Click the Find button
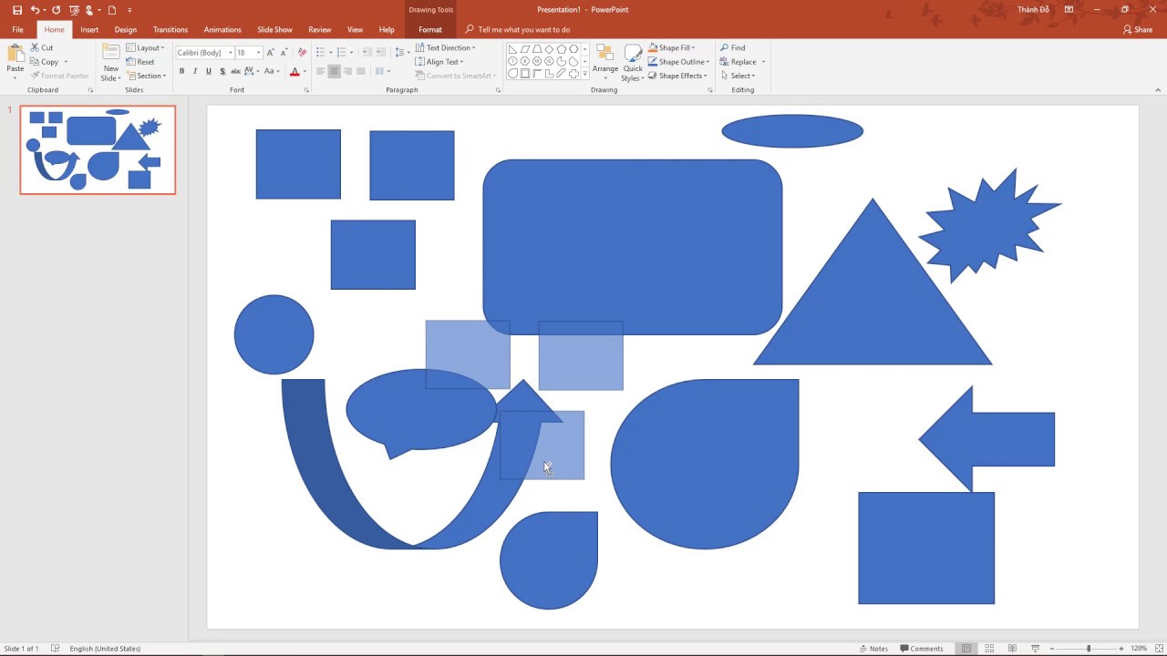1167x656 pixels. click(x=733, y=47)
